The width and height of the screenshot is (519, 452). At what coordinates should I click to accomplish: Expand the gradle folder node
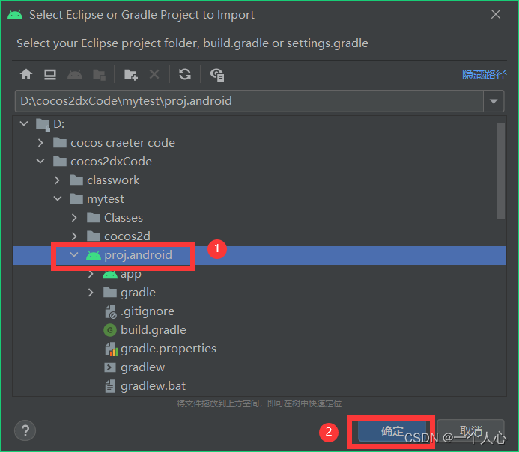[91, 293]
